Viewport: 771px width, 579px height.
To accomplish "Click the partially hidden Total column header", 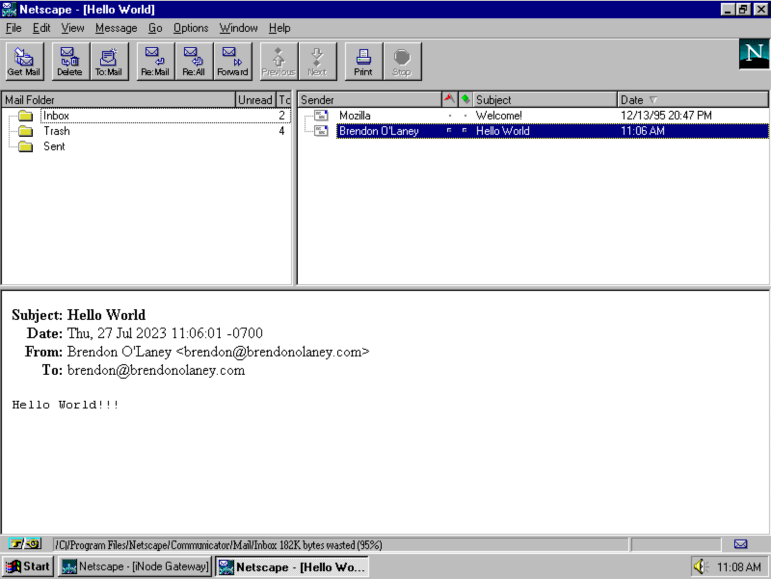I will pyautogui.click(x=284, y=100).
